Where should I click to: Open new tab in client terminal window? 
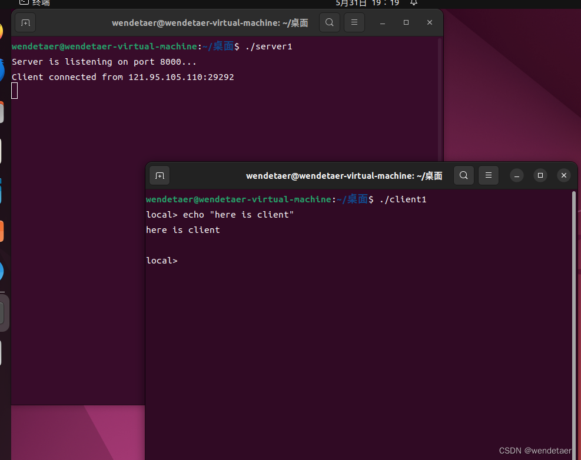160,175
